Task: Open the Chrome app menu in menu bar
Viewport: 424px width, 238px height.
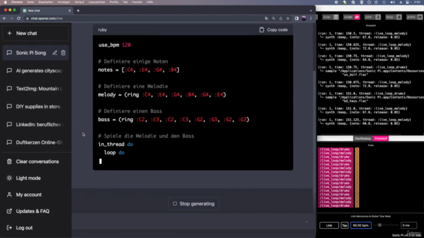Action: [x=17, y=2]
